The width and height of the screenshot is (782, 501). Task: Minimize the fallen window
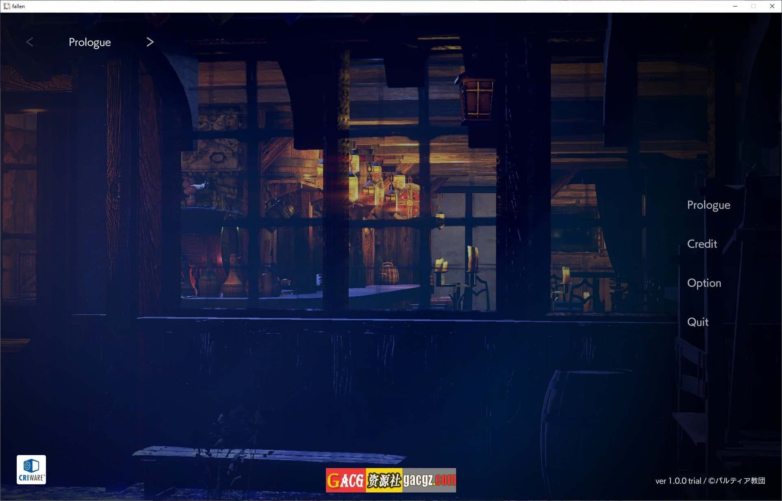click(735, 6)
